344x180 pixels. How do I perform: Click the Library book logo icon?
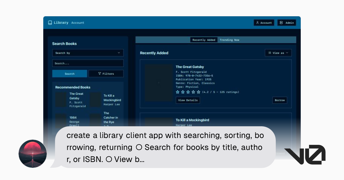point(49,23)
